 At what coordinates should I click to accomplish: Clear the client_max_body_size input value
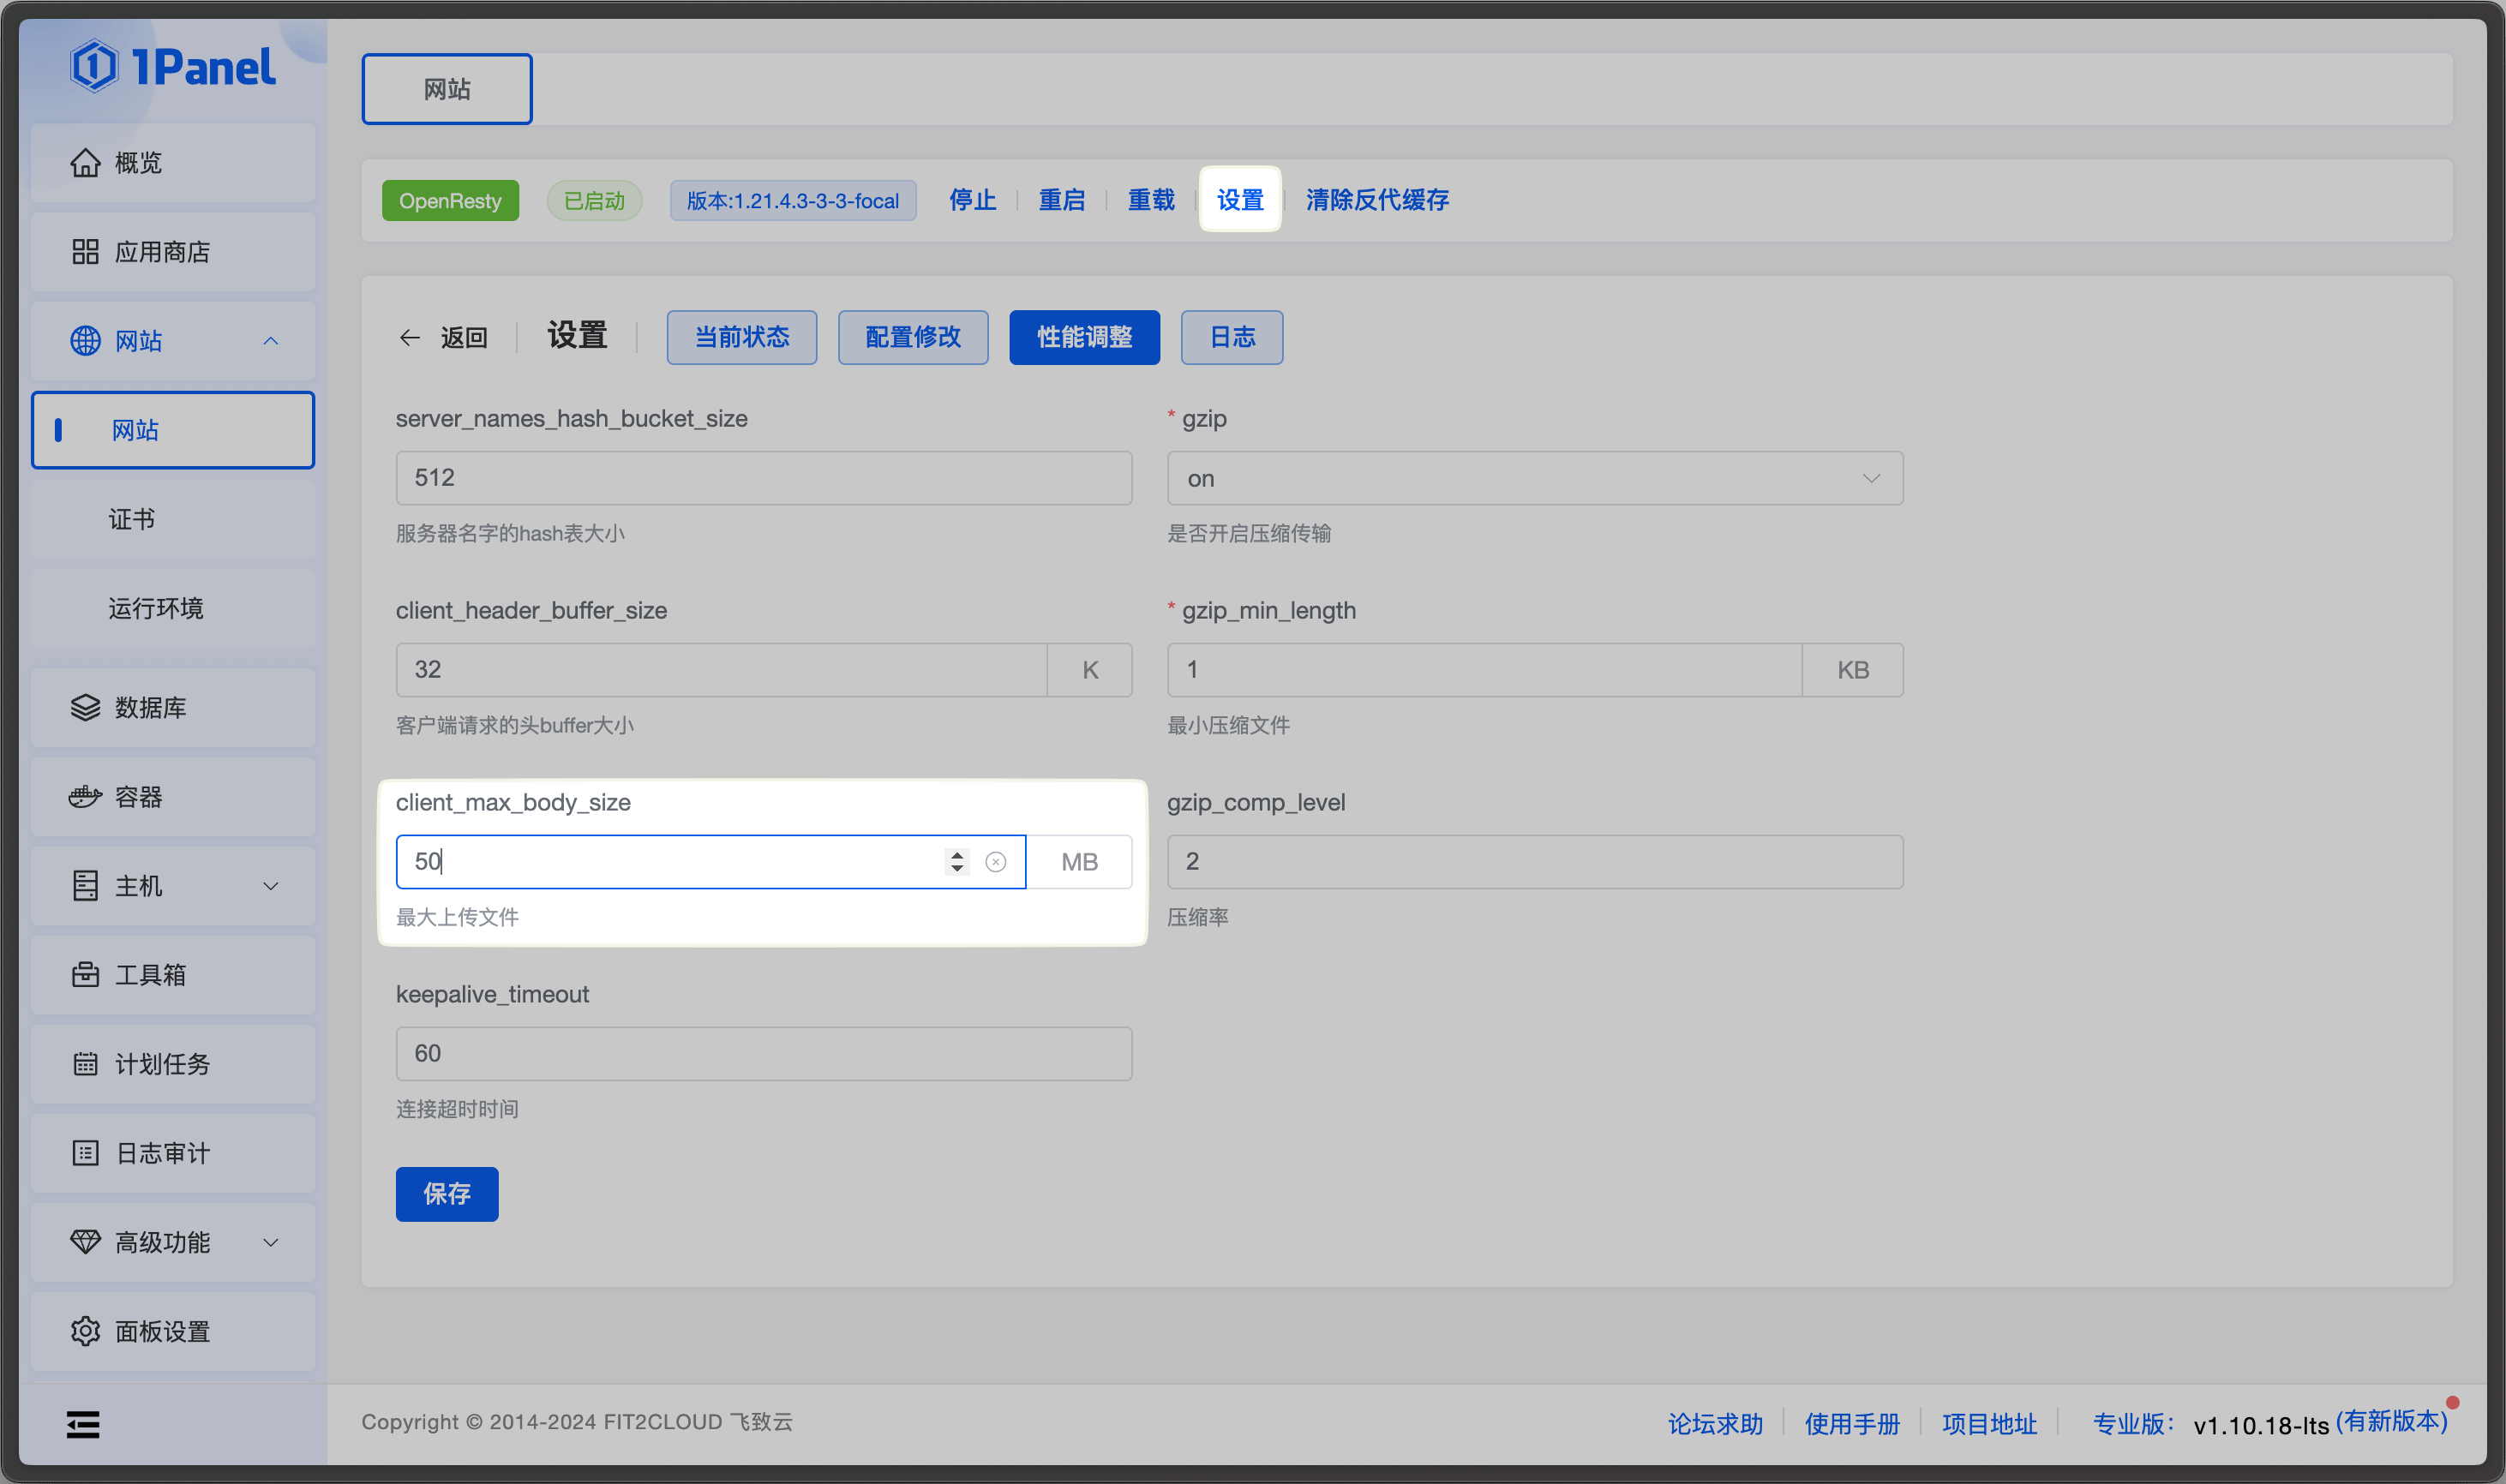point(995,861)
